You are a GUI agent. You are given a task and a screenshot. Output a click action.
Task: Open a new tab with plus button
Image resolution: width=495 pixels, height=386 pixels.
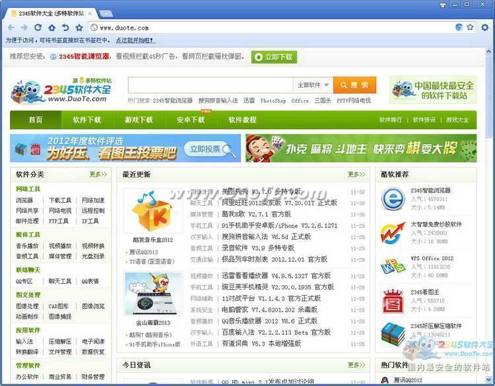pos(106,14)
